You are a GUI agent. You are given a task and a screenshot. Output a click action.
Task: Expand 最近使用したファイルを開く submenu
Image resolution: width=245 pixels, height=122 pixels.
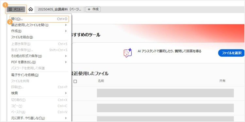click(x=39, y=25)
